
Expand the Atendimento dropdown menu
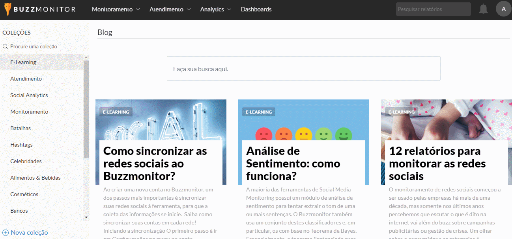[170, 9]
